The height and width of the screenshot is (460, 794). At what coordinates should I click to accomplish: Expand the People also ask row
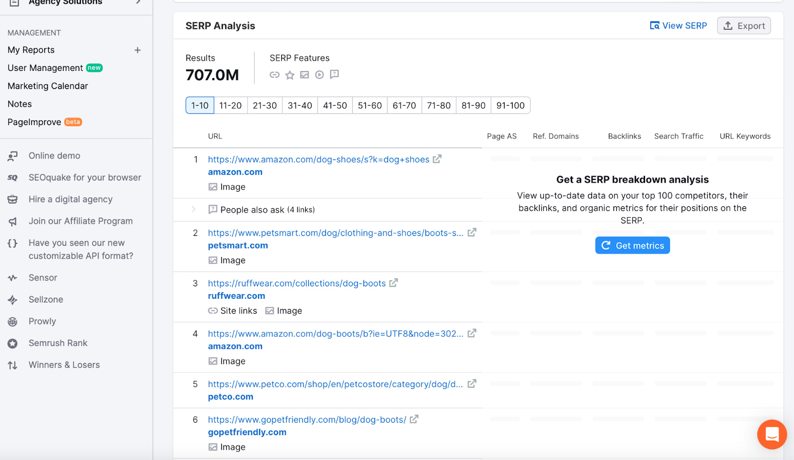(x=194, y=209)
